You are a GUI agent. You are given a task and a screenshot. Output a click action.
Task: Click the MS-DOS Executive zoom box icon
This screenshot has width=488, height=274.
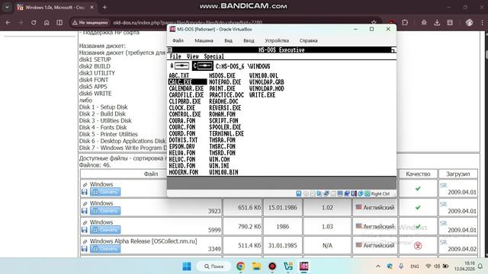tap(393, 49)
